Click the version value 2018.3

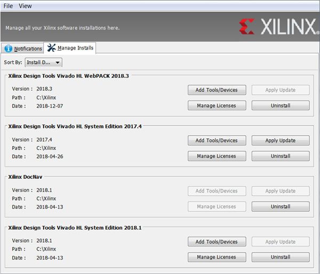pos(44,89)
